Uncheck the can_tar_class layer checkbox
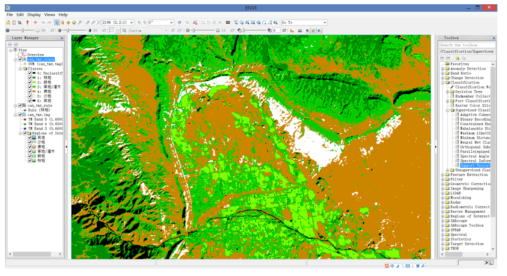507x276 pixels. click(20, 59)
